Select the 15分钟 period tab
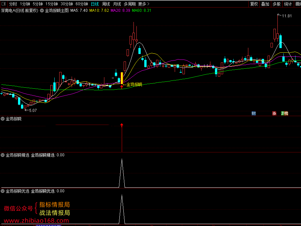This screenshot has width=301, height=226. 52,4
